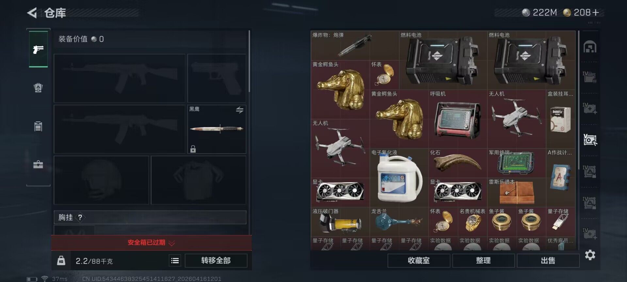Select the highlighted search container icon
The image size is (627, 282).
[590, 140]
